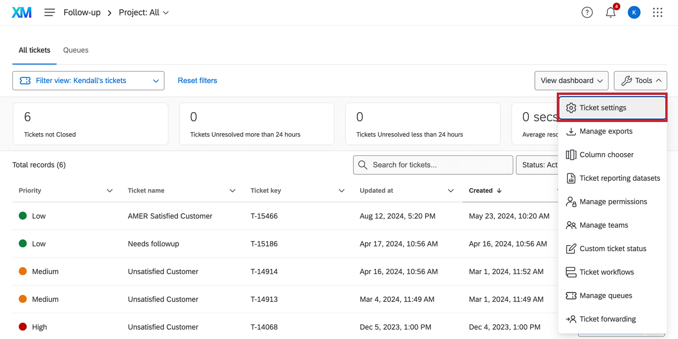The width and height of the screenshot is (678, 339).
Task: Click the Search for tickets field
Action: (439, 165)
